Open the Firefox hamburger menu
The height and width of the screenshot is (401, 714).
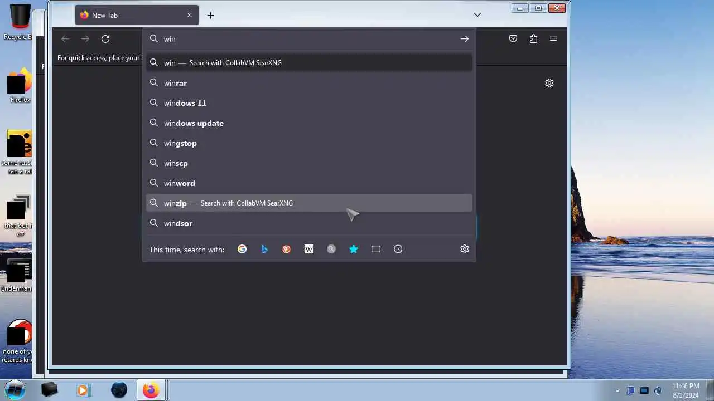[553, 38]
